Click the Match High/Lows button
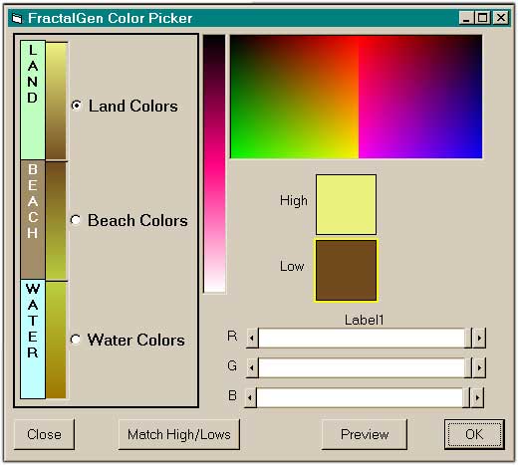This screenshot has height=465, width=518. [179, 434]
